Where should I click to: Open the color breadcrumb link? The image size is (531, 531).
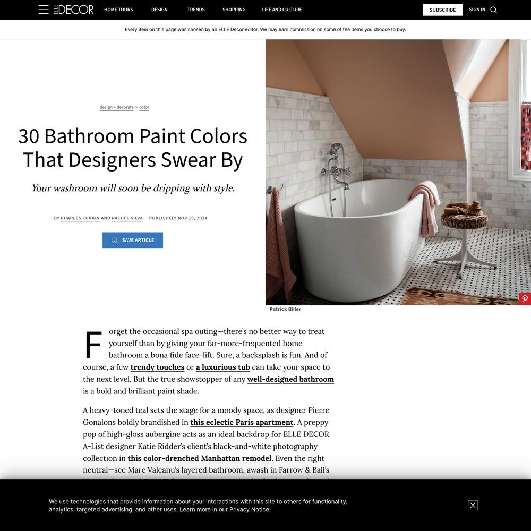(144, 107)
